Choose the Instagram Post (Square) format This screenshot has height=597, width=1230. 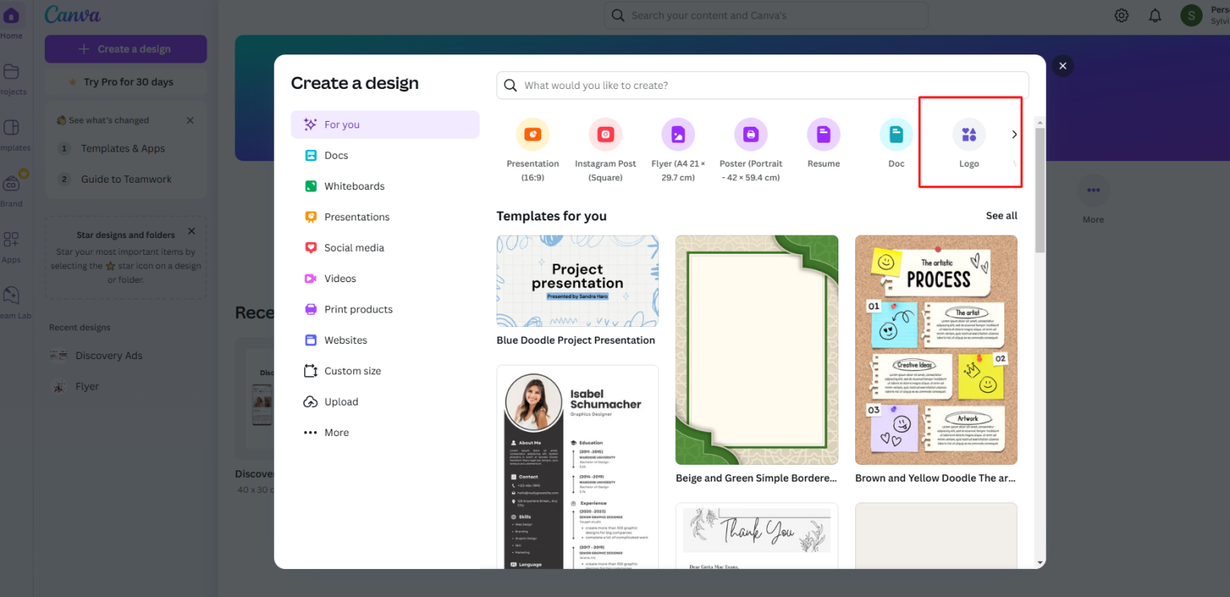605,144
